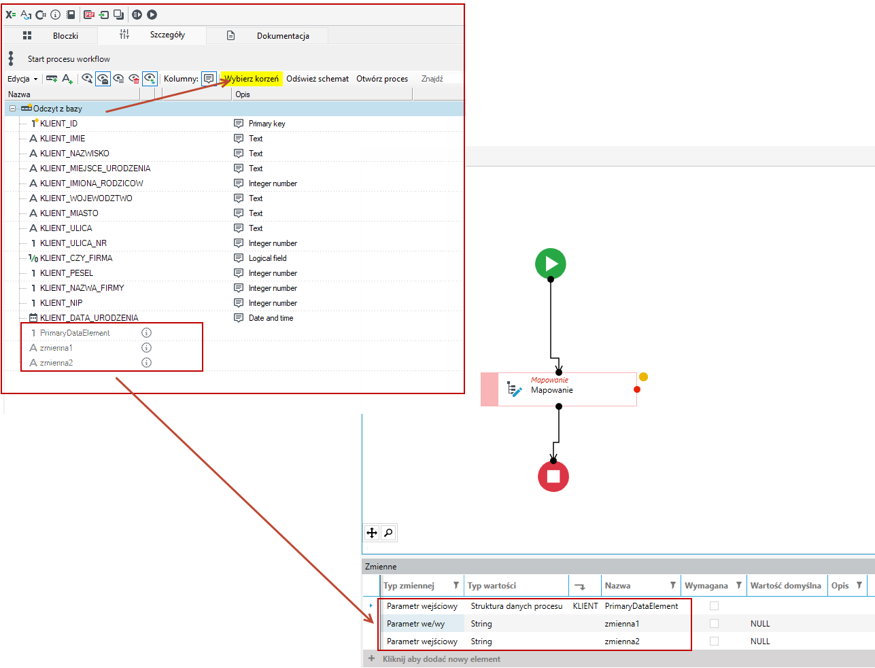Toggle the eye with padlock visibility filter
This screenshot has height=668, width=875.
click(103, 79)
